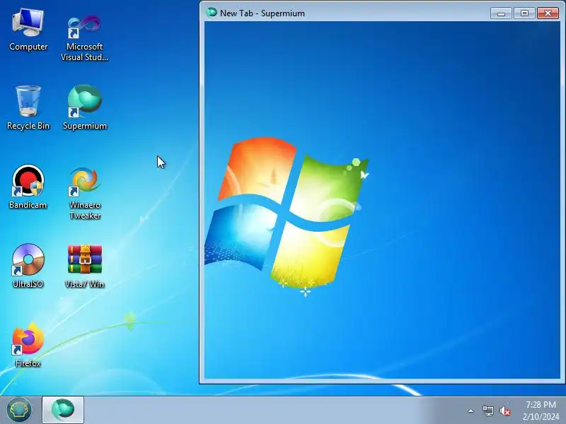Click the Supermium icon in window title bar
Screen dimensions: 566x424
coord(211,13)
